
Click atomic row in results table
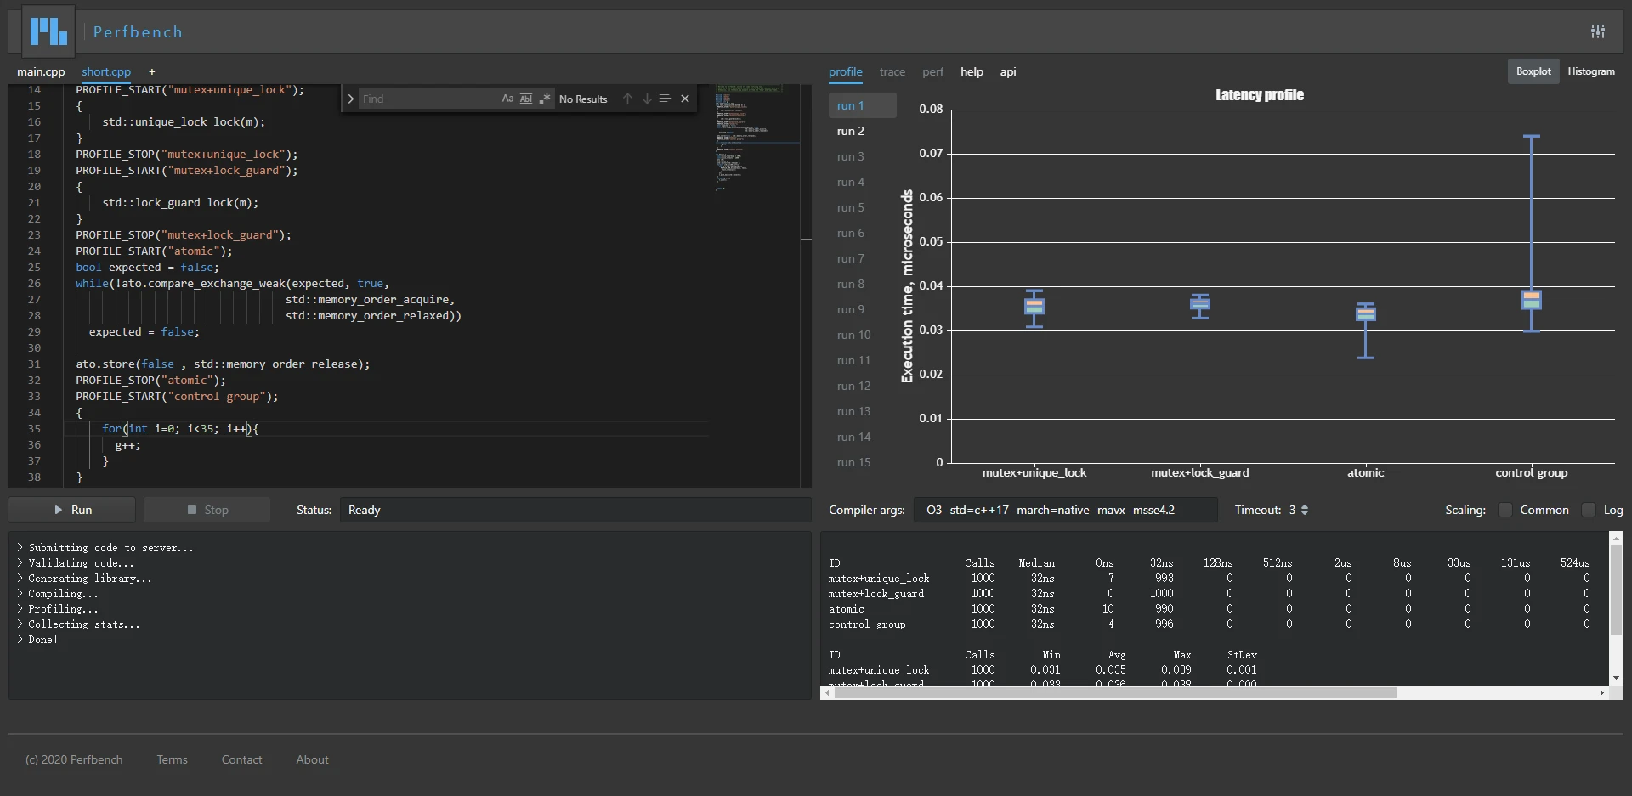tap(1210, 609)
